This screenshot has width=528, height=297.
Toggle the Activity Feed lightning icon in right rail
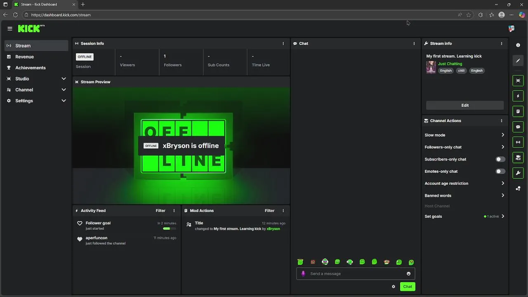[x=518, y=96]
